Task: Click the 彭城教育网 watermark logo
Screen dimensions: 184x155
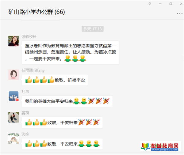Action: click(161, 146)
